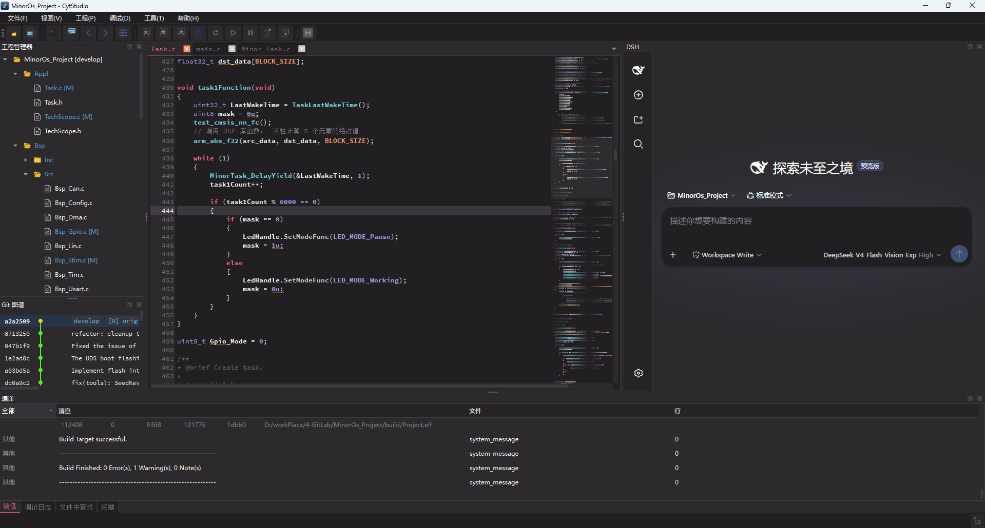Screen dimensions: 985x528
Task: Open the MinorOs_Project workspace dropdown
Action: pos(701,195)
